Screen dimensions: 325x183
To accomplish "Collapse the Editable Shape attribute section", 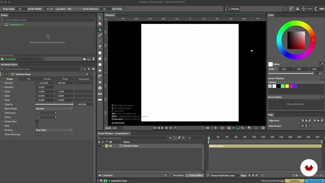I will [2, 74].
